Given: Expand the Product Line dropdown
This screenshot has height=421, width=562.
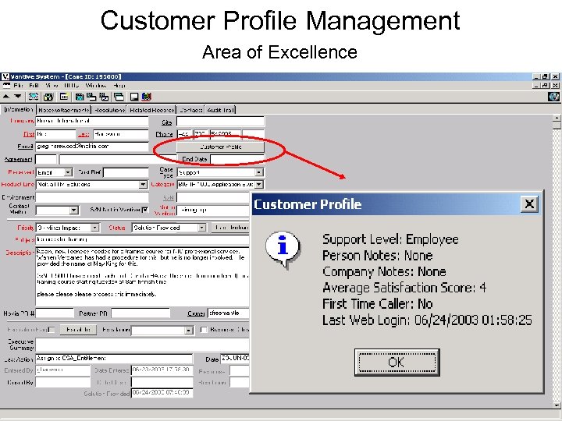Looking at the screenshot, I should [143, 184].
